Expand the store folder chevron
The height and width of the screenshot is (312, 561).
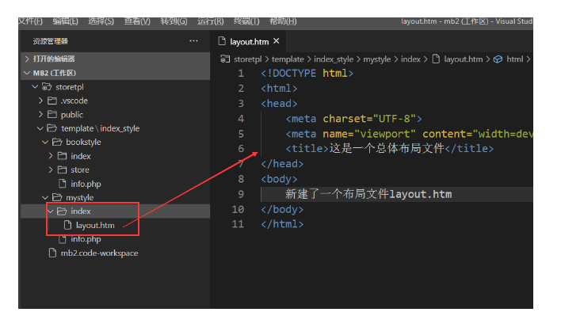[x=51, y=169]
